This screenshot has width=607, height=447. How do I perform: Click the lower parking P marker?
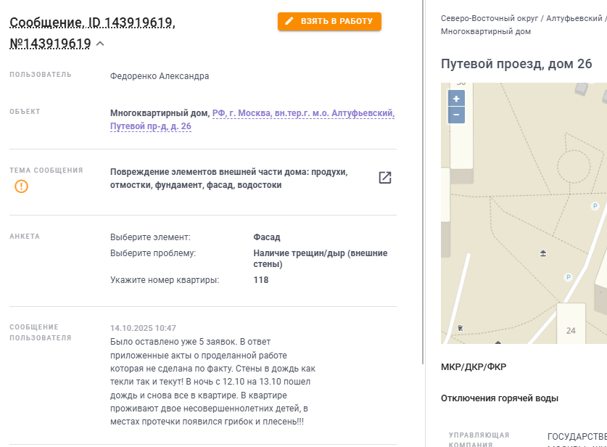tap(568, 276)
